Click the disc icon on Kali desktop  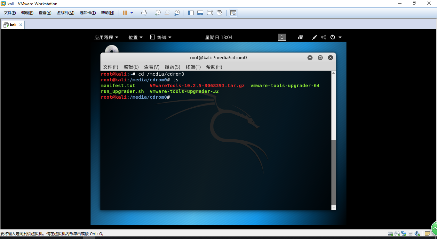pos(112,50)
